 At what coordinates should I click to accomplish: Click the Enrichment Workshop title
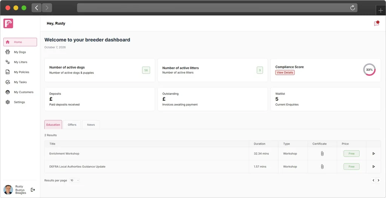[64, 154]
